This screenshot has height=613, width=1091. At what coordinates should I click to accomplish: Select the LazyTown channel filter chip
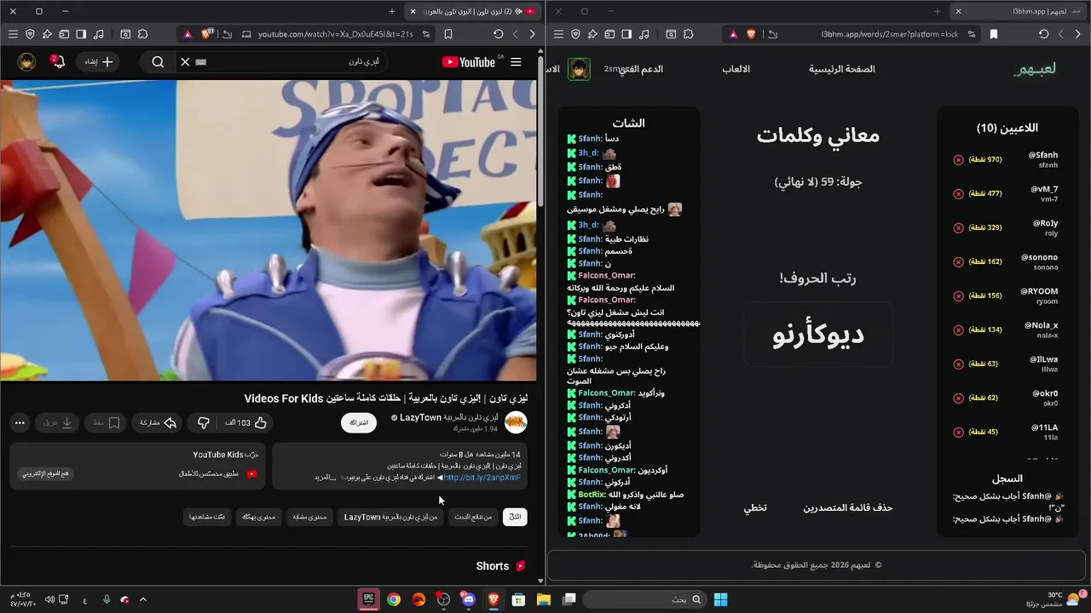coord(391,517)
